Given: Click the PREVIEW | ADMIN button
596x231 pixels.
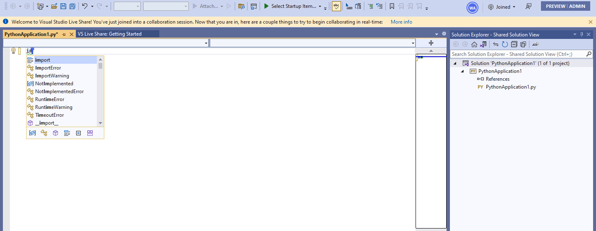Looking at the screenshot, I should 565,6.
